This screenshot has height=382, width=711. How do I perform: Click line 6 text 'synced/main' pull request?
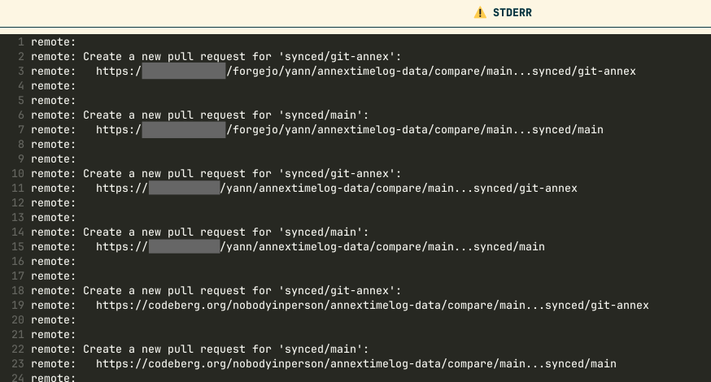321,115
